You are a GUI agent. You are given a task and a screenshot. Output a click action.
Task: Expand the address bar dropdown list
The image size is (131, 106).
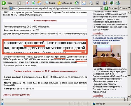click(101, 8)
